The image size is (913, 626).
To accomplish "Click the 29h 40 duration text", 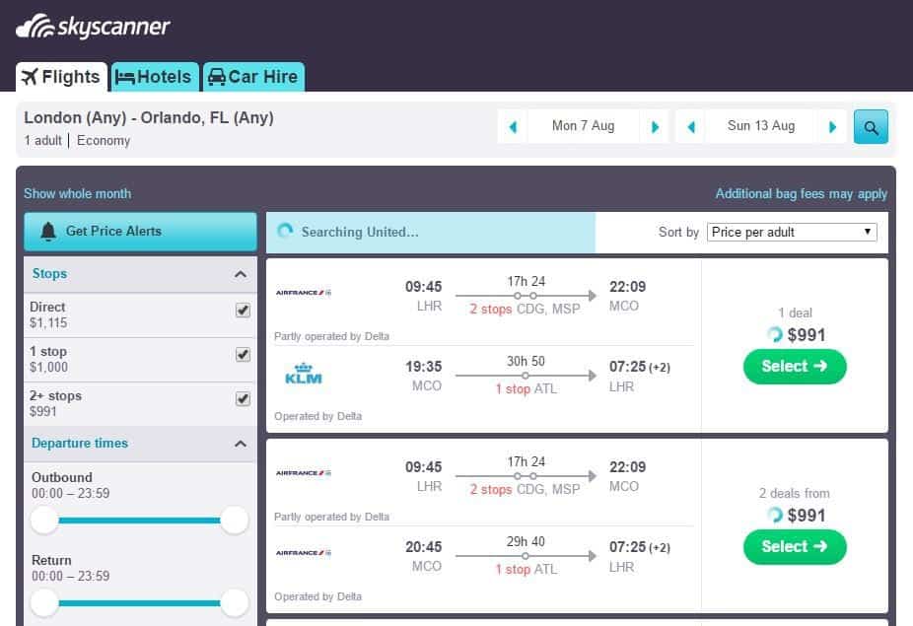I will (526, 541).
